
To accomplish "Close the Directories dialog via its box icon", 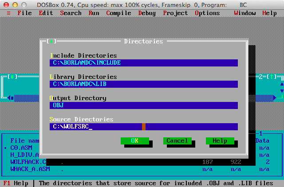I will 51,41.
